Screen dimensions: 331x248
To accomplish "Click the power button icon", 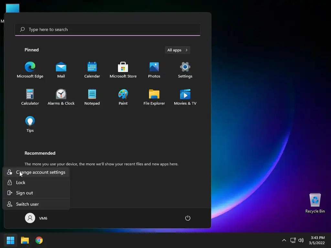I will point(188,218).
